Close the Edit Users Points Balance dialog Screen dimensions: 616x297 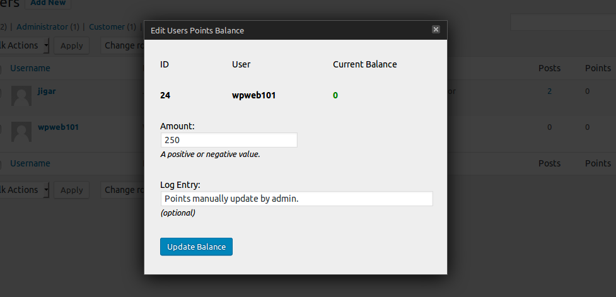point(436,30)
